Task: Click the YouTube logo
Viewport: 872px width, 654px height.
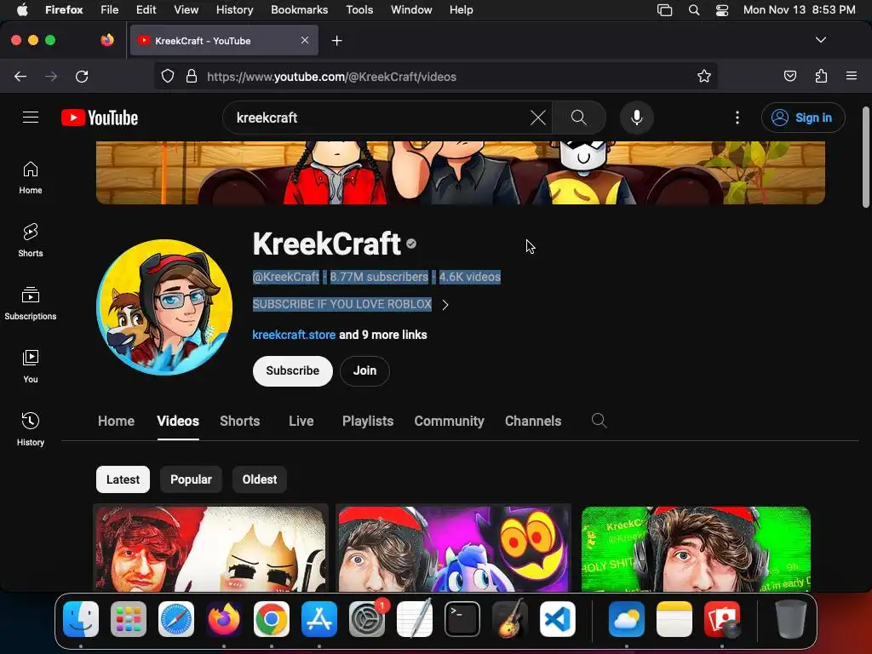Action: pos(100,118)
